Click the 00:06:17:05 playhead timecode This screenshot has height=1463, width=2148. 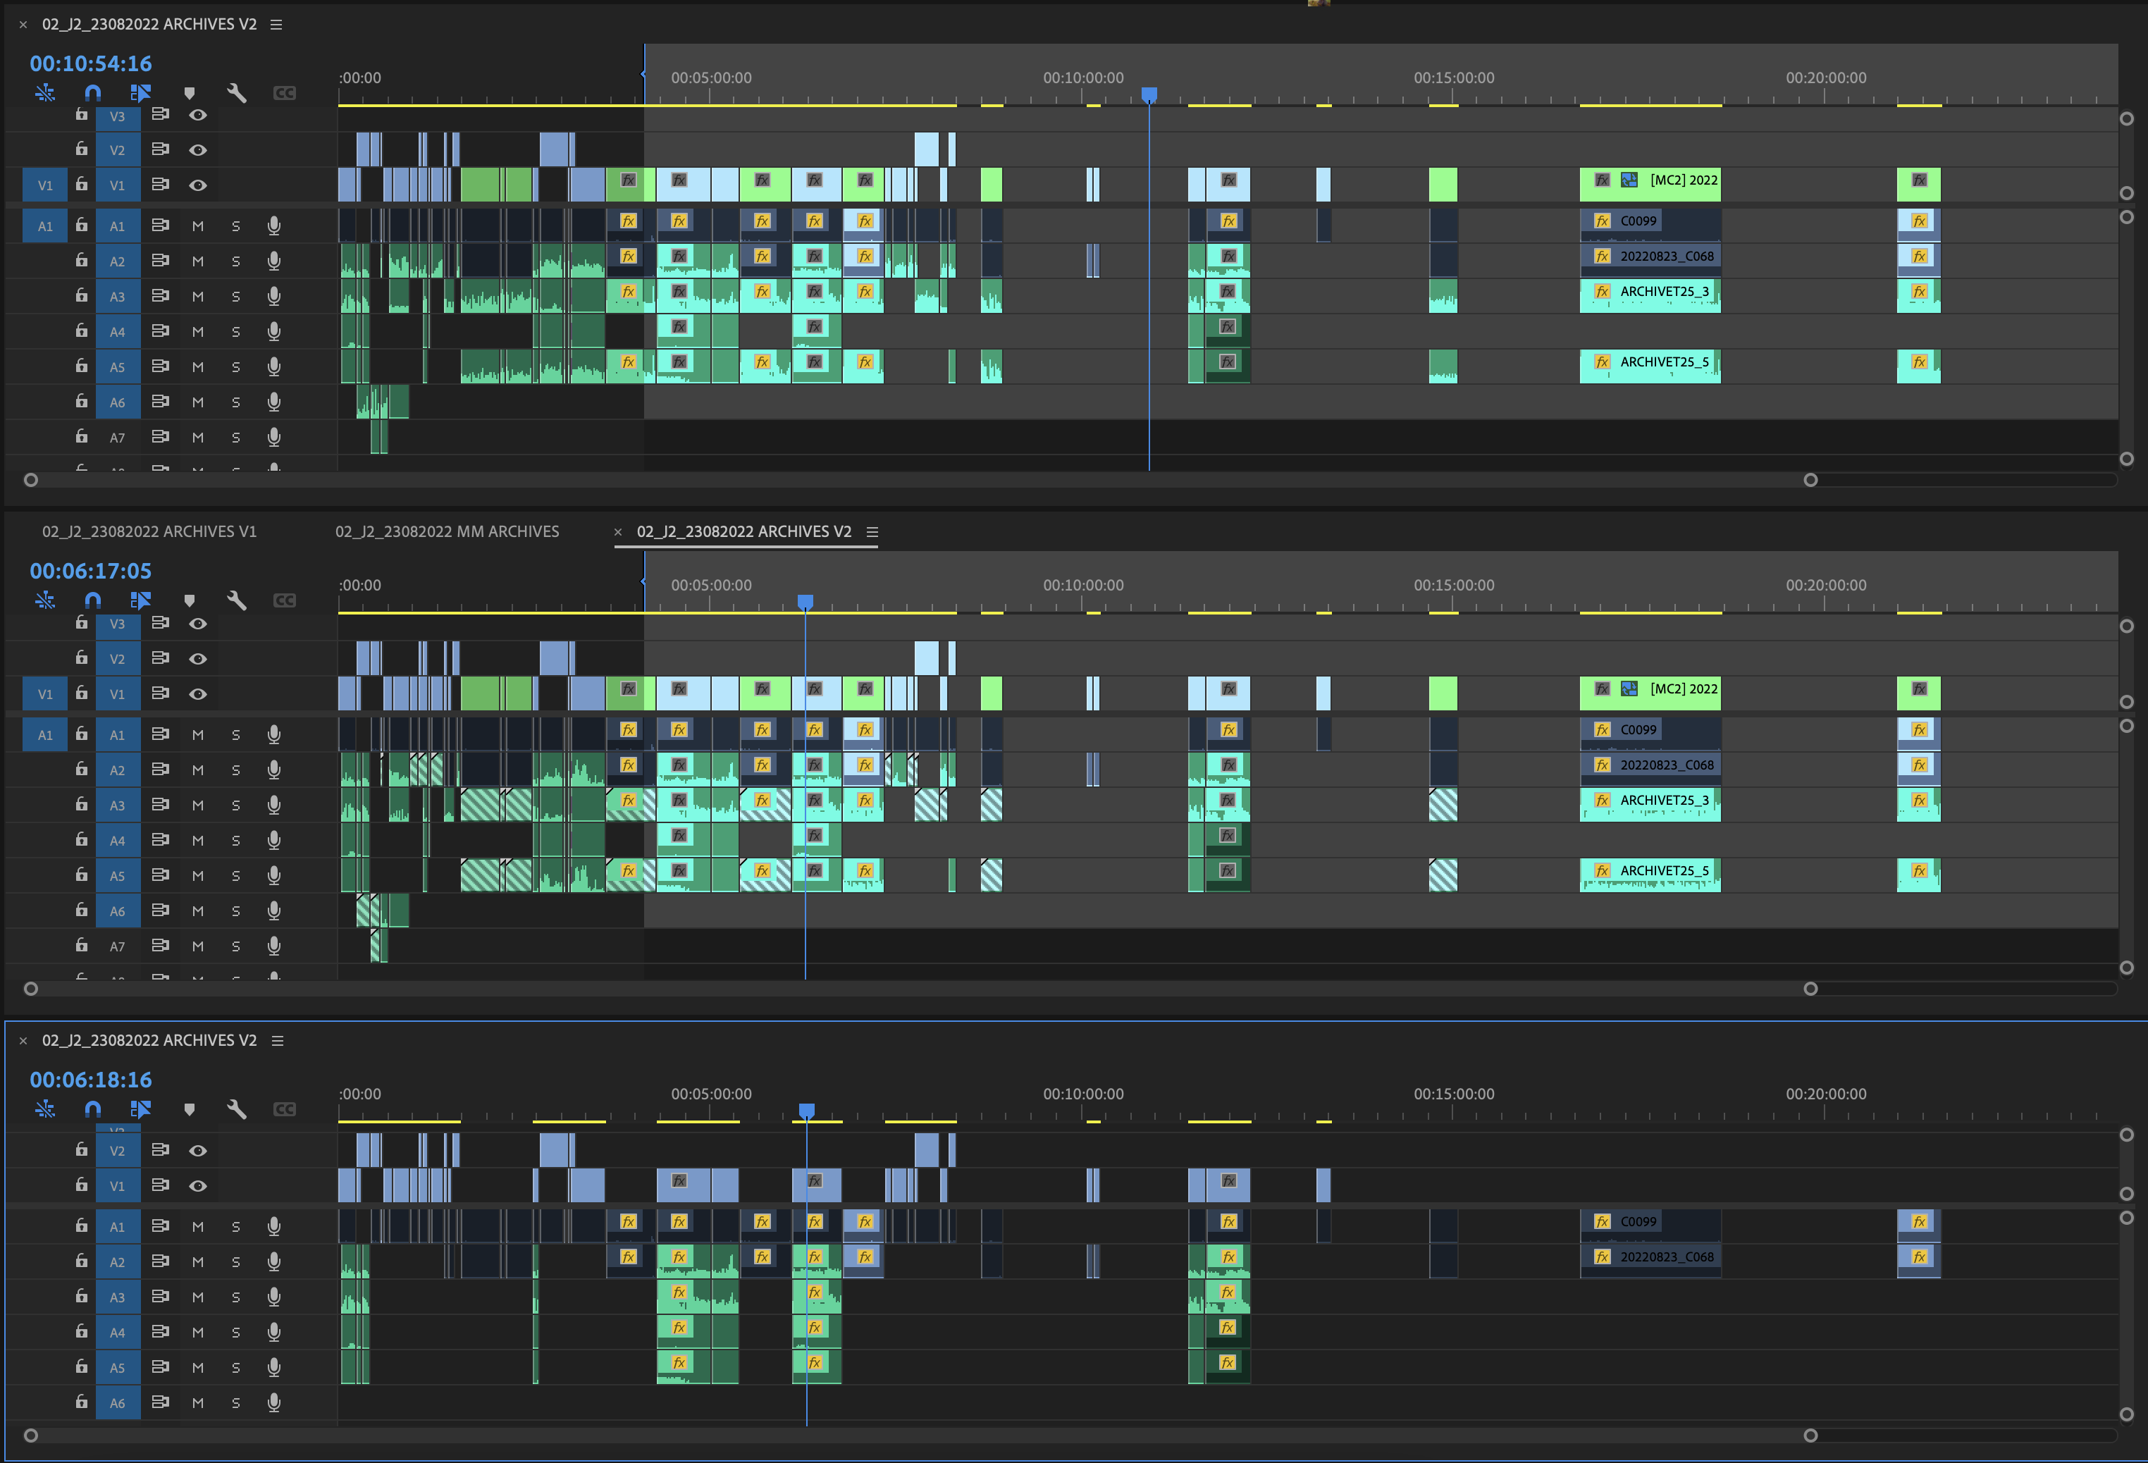point(91,571)
